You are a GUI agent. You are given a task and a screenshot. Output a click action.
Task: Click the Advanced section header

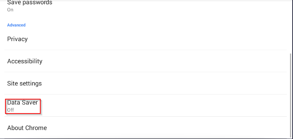coord(16,25)
